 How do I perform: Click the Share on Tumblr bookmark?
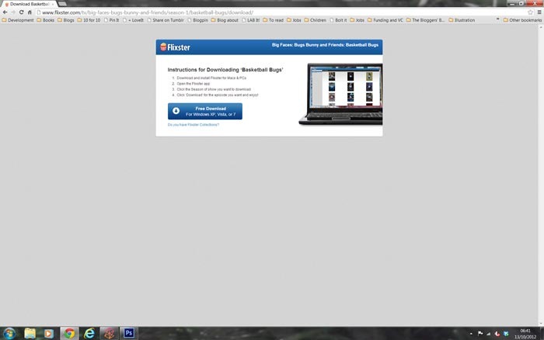166,20
